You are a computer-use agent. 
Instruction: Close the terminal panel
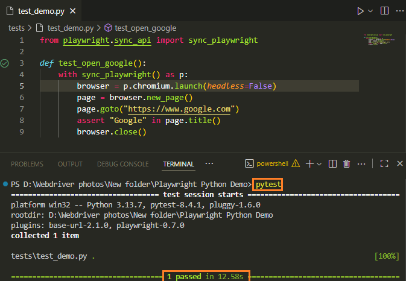point(400,163)
